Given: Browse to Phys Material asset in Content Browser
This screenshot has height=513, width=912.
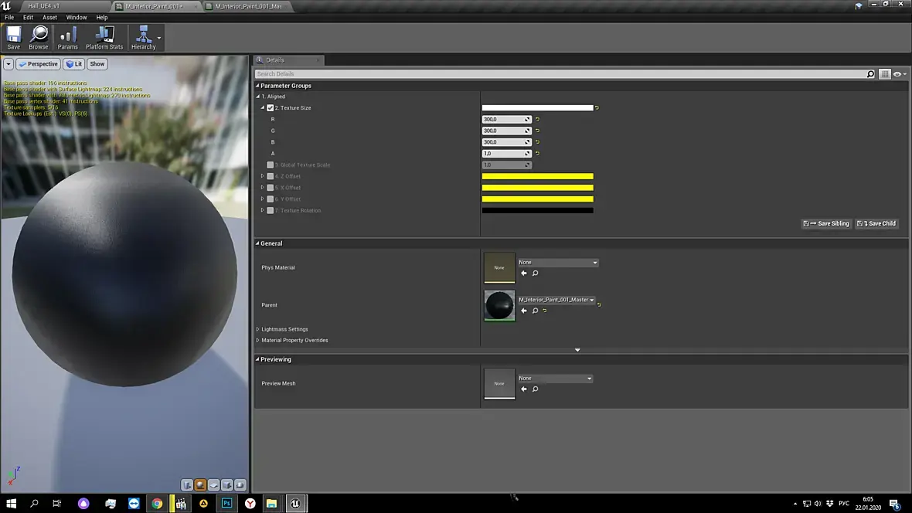Looking at the screenshot, I should coord(535,273).
